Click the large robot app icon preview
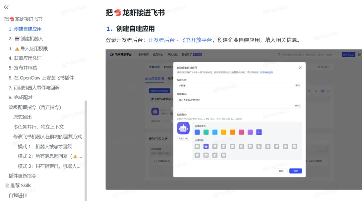This screenshot has height=201, width=362. coord(183,128)
